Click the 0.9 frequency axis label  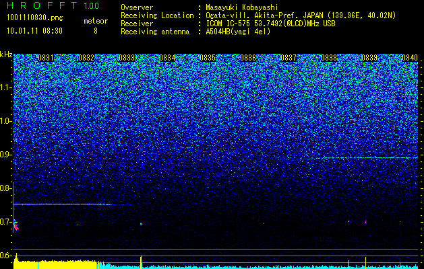coord(5,155)
